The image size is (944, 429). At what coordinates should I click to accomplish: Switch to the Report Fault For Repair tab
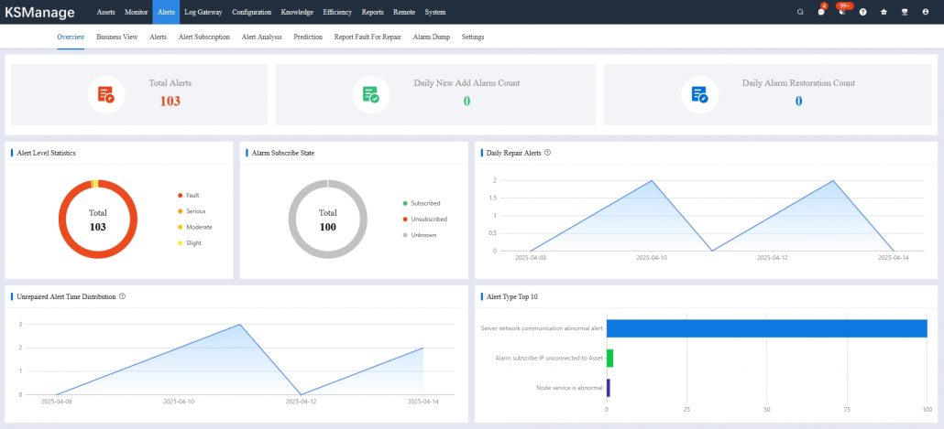click(368, 38)
